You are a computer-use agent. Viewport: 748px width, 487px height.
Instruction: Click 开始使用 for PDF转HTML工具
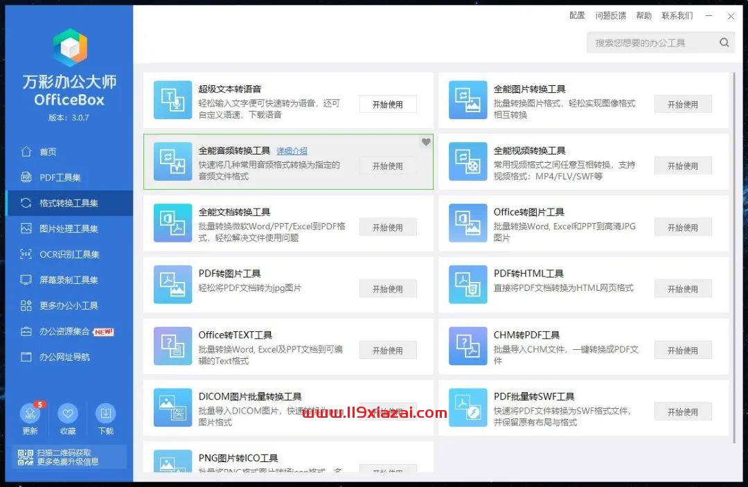pyautogui.click(x=683, y=289)
